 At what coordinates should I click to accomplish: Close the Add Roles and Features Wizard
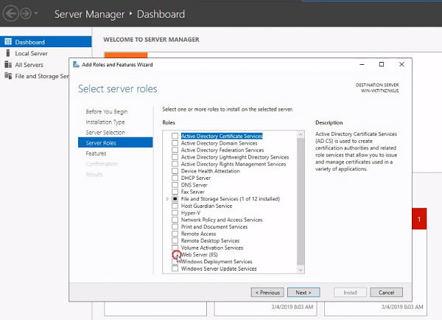(x=401, y=65)
